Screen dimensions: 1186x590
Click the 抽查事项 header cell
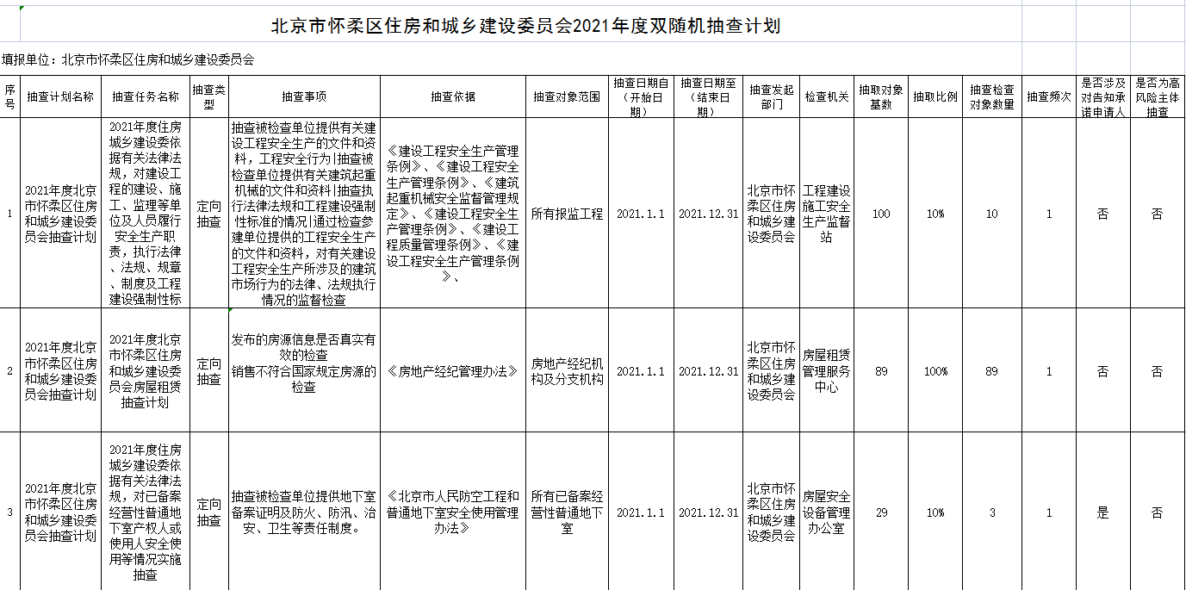pyautogui.click(x=304, y=96)
